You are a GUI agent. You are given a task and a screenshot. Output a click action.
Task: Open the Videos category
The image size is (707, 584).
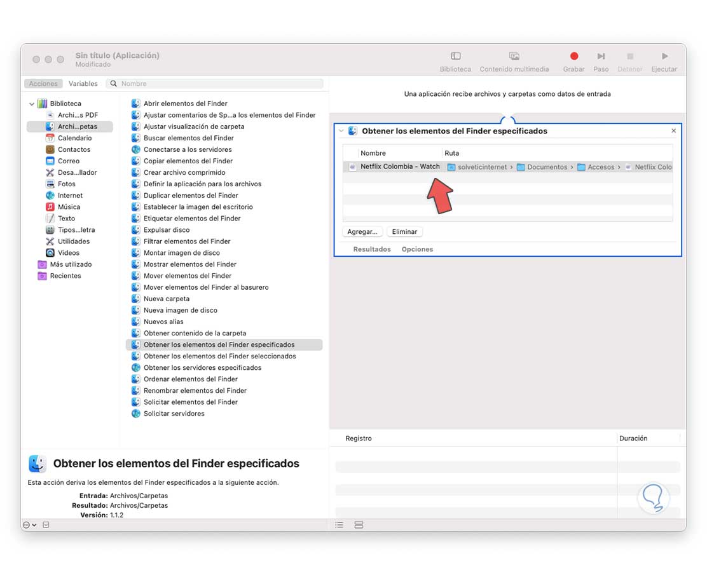tap(63, 253)
